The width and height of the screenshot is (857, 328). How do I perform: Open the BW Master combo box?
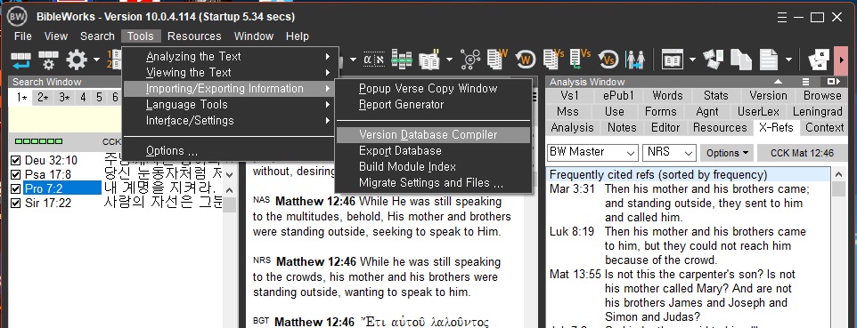click(592, 152)
